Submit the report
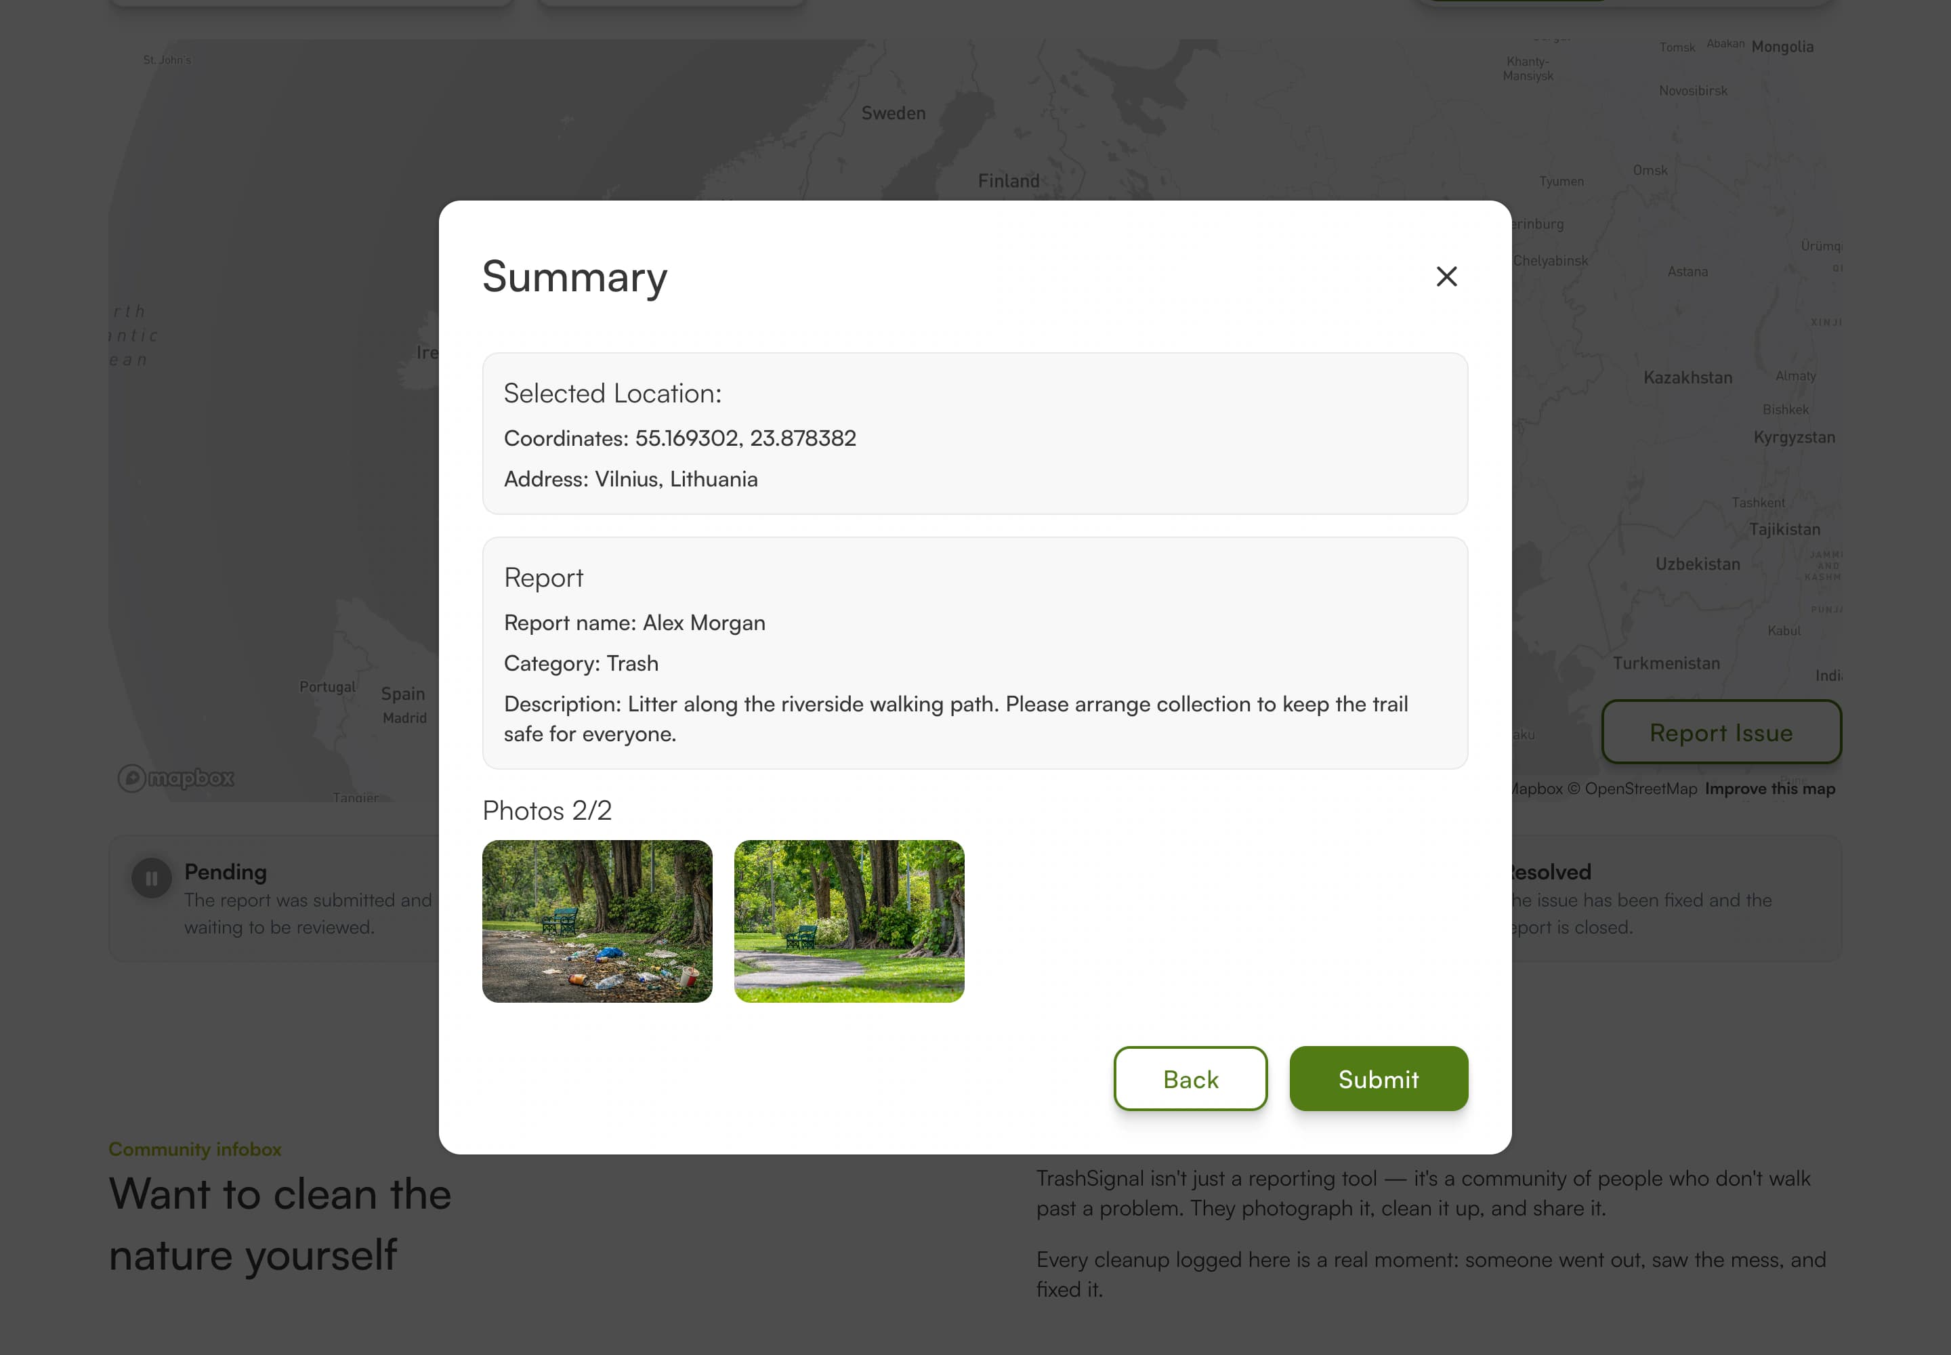Viewport: 1951px width, 1355px height. (1378, 1078)
